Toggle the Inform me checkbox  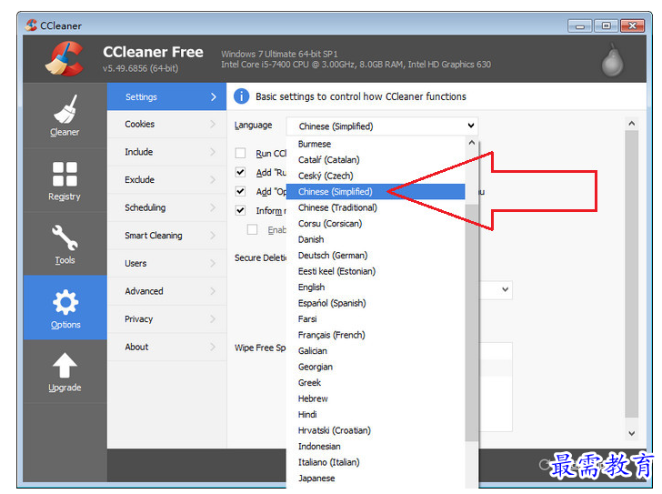(240, 210)
